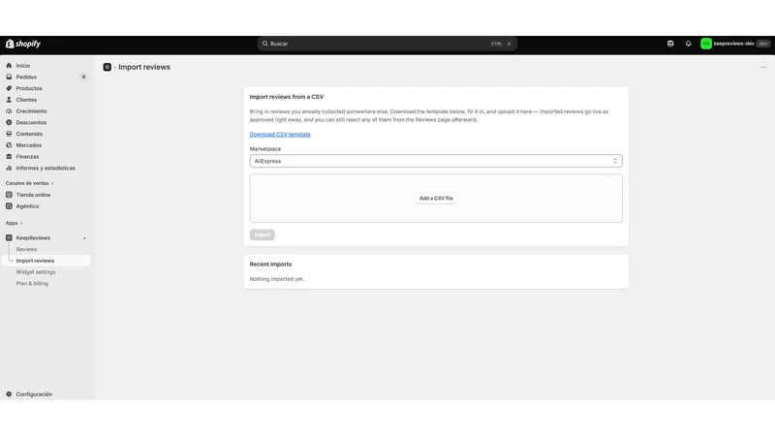Click the Crecimiento icon
Image resolution: width=775 pixels, height=436 pixels.
(x=9, y=110)
